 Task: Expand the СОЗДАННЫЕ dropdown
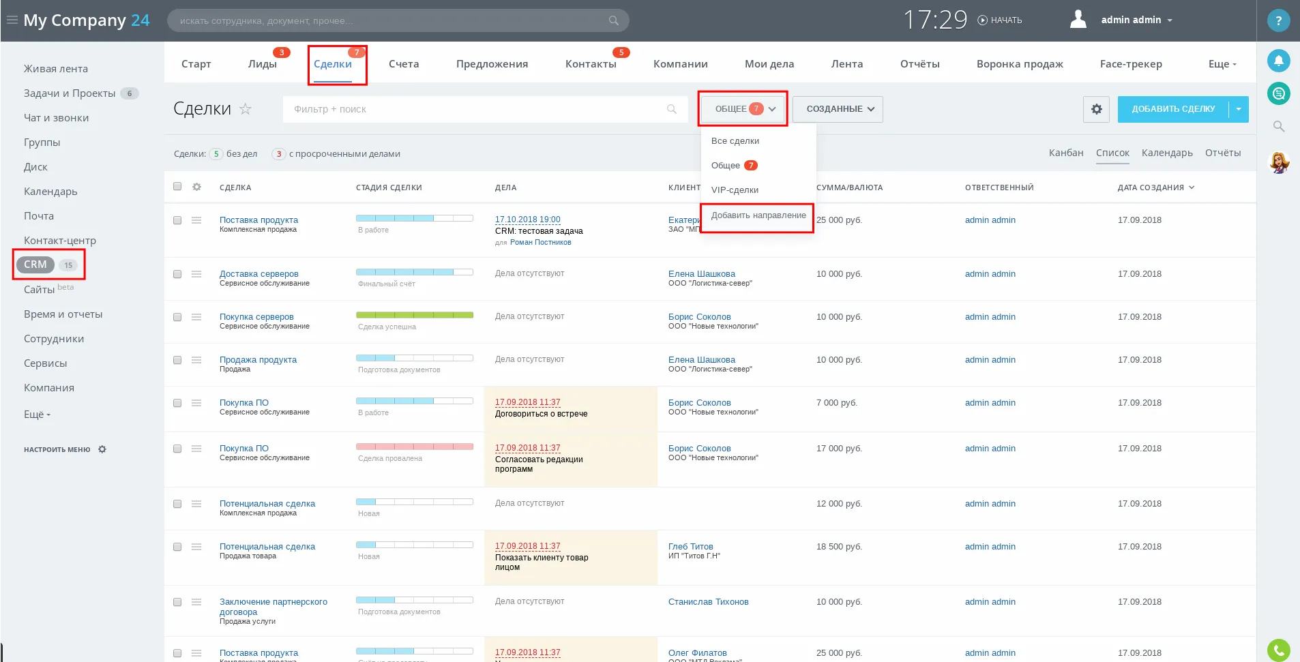(x=838, y=109)
